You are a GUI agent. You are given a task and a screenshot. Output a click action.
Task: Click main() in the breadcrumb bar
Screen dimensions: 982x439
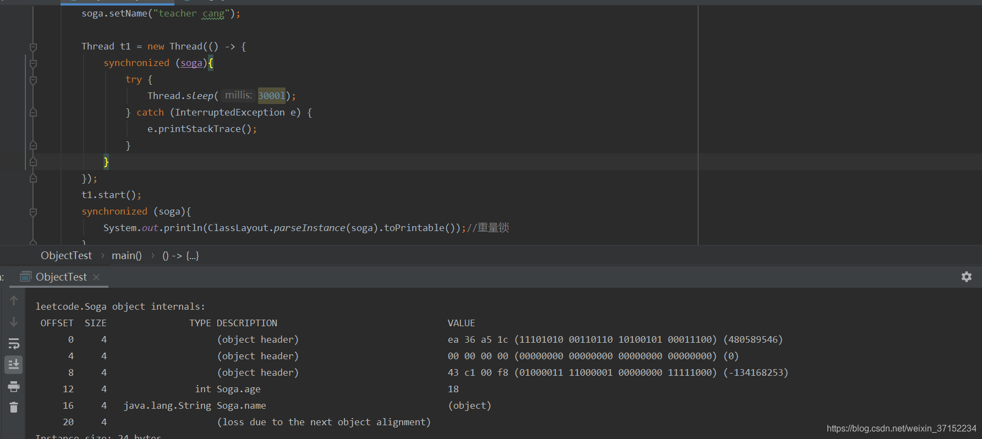tap(127, 256)
